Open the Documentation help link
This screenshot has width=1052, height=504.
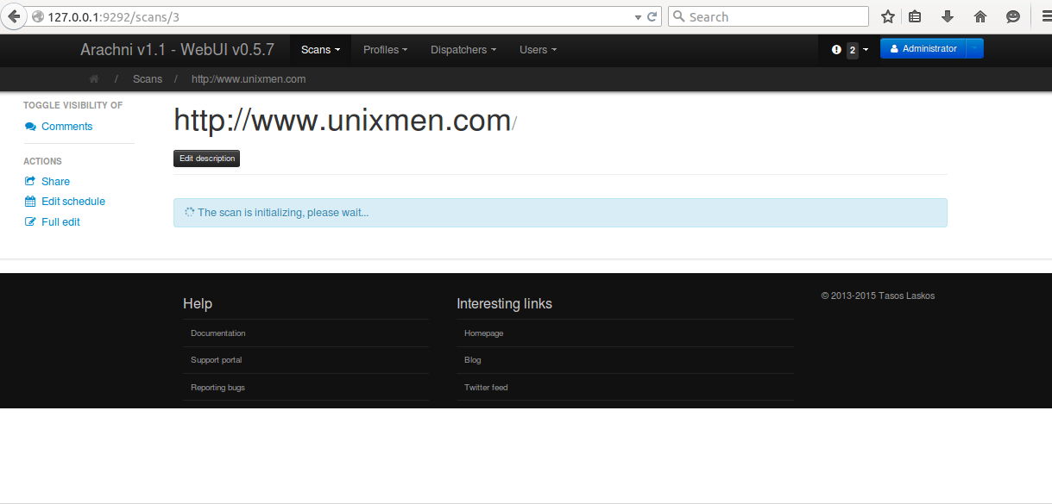[x=218, y=333]
